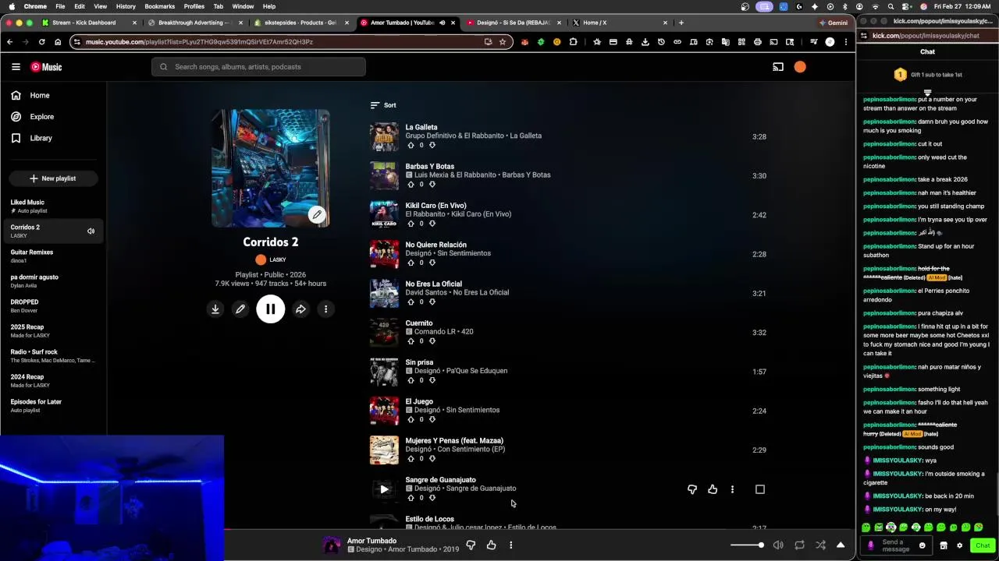Open the playlist Sort menu
The width and height of the screenshot is (999, 561).
coord(383,105)
